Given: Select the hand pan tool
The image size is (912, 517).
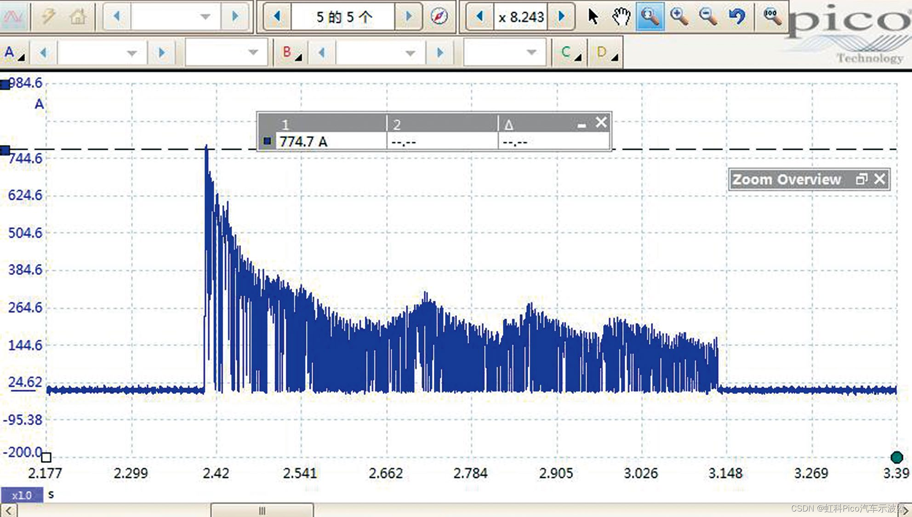Looking at the screenshot, I should pyautogui.click(x=621, y=17).
